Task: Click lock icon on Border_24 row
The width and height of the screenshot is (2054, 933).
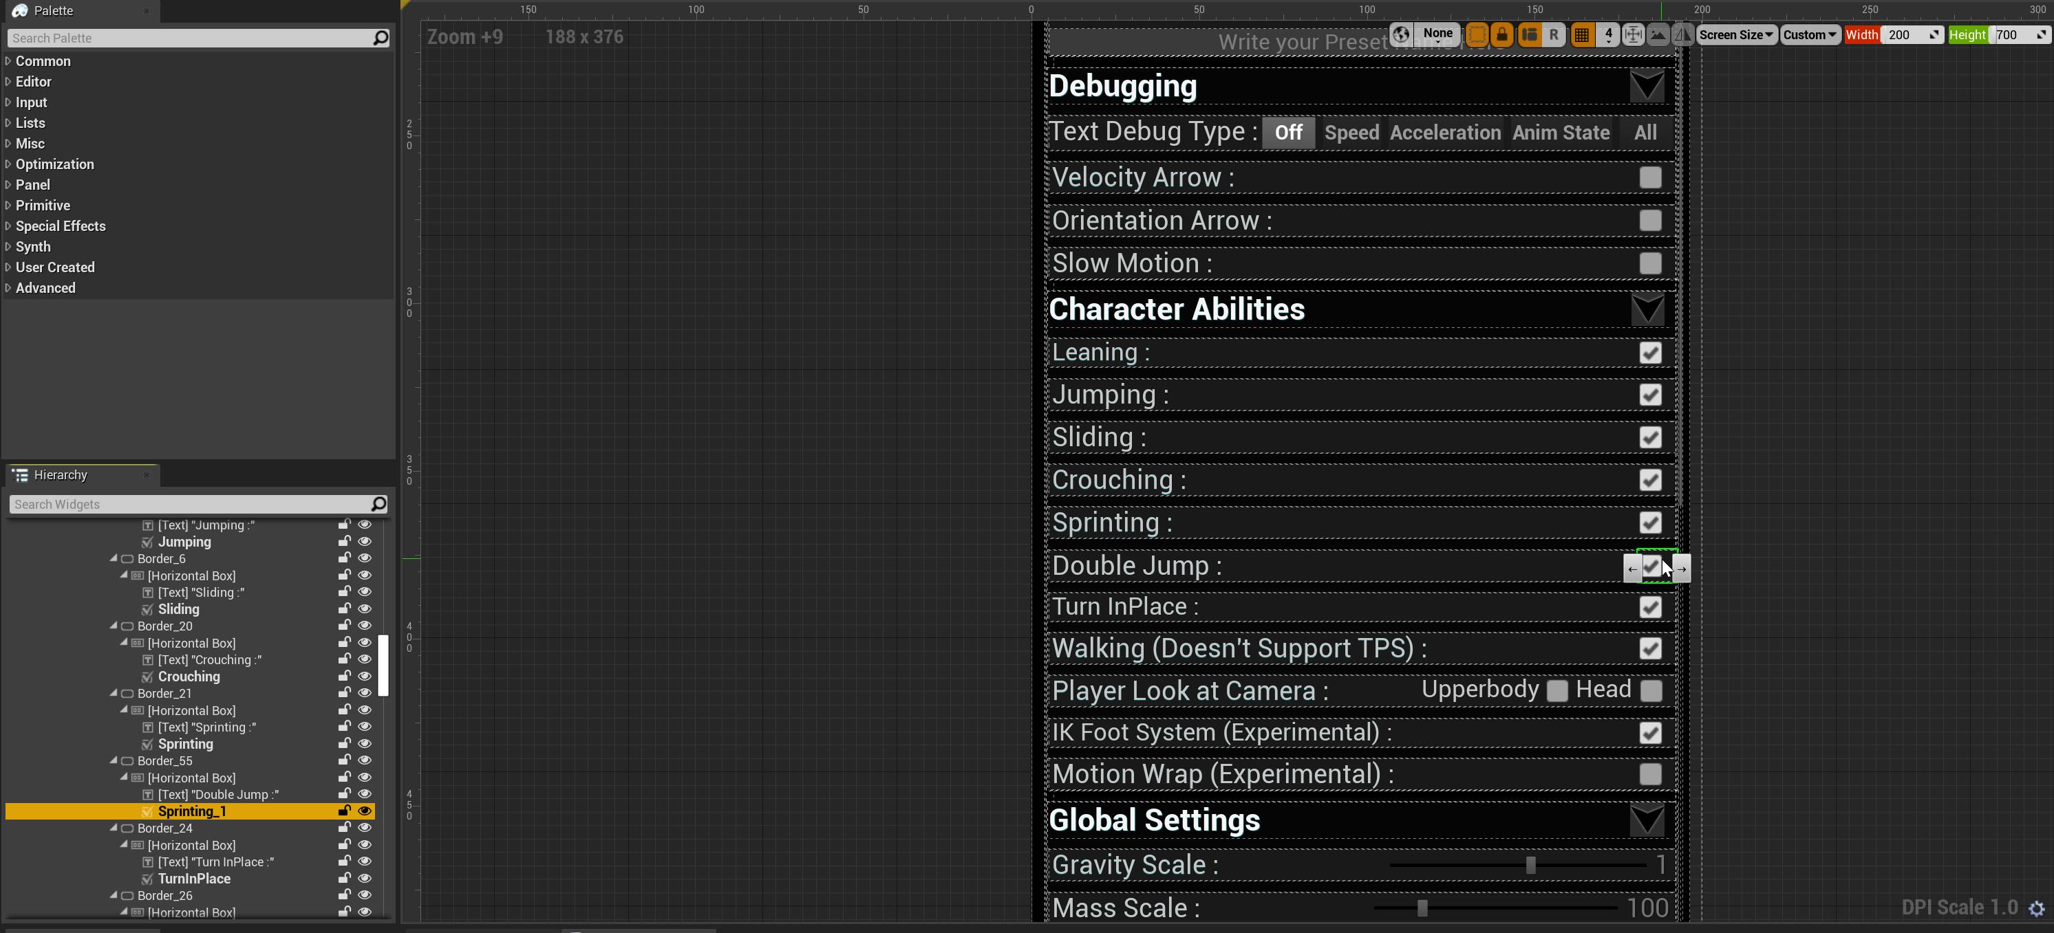Action: tap(345, 827)
